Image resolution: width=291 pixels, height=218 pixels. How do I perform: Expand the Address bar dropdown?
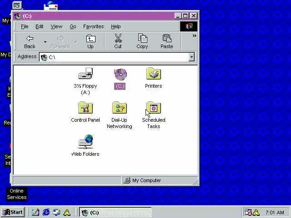pos(192,57)
